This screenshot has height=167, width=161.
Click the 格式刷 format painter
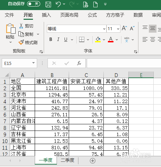coord(28,42)
